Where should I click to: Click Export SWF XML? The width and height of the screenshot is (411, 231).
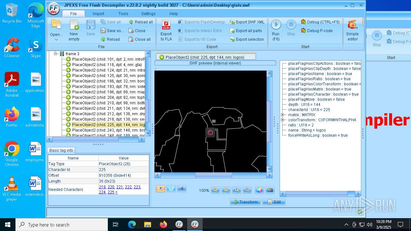click(x=247, y=22)
